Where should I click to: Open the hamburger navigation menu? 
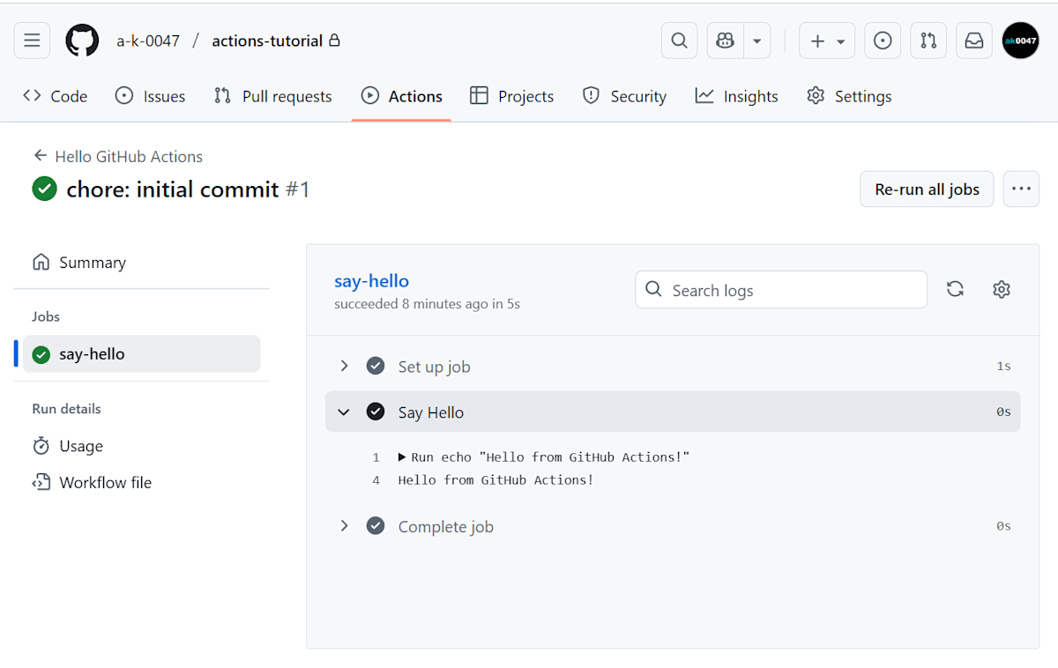pos(32,41)
